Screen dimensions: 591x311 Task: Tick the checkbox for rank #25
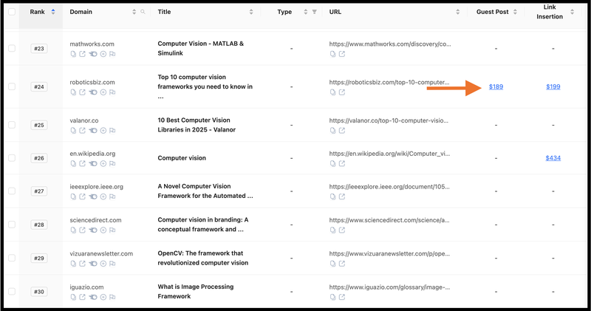(x=12, y=125)
